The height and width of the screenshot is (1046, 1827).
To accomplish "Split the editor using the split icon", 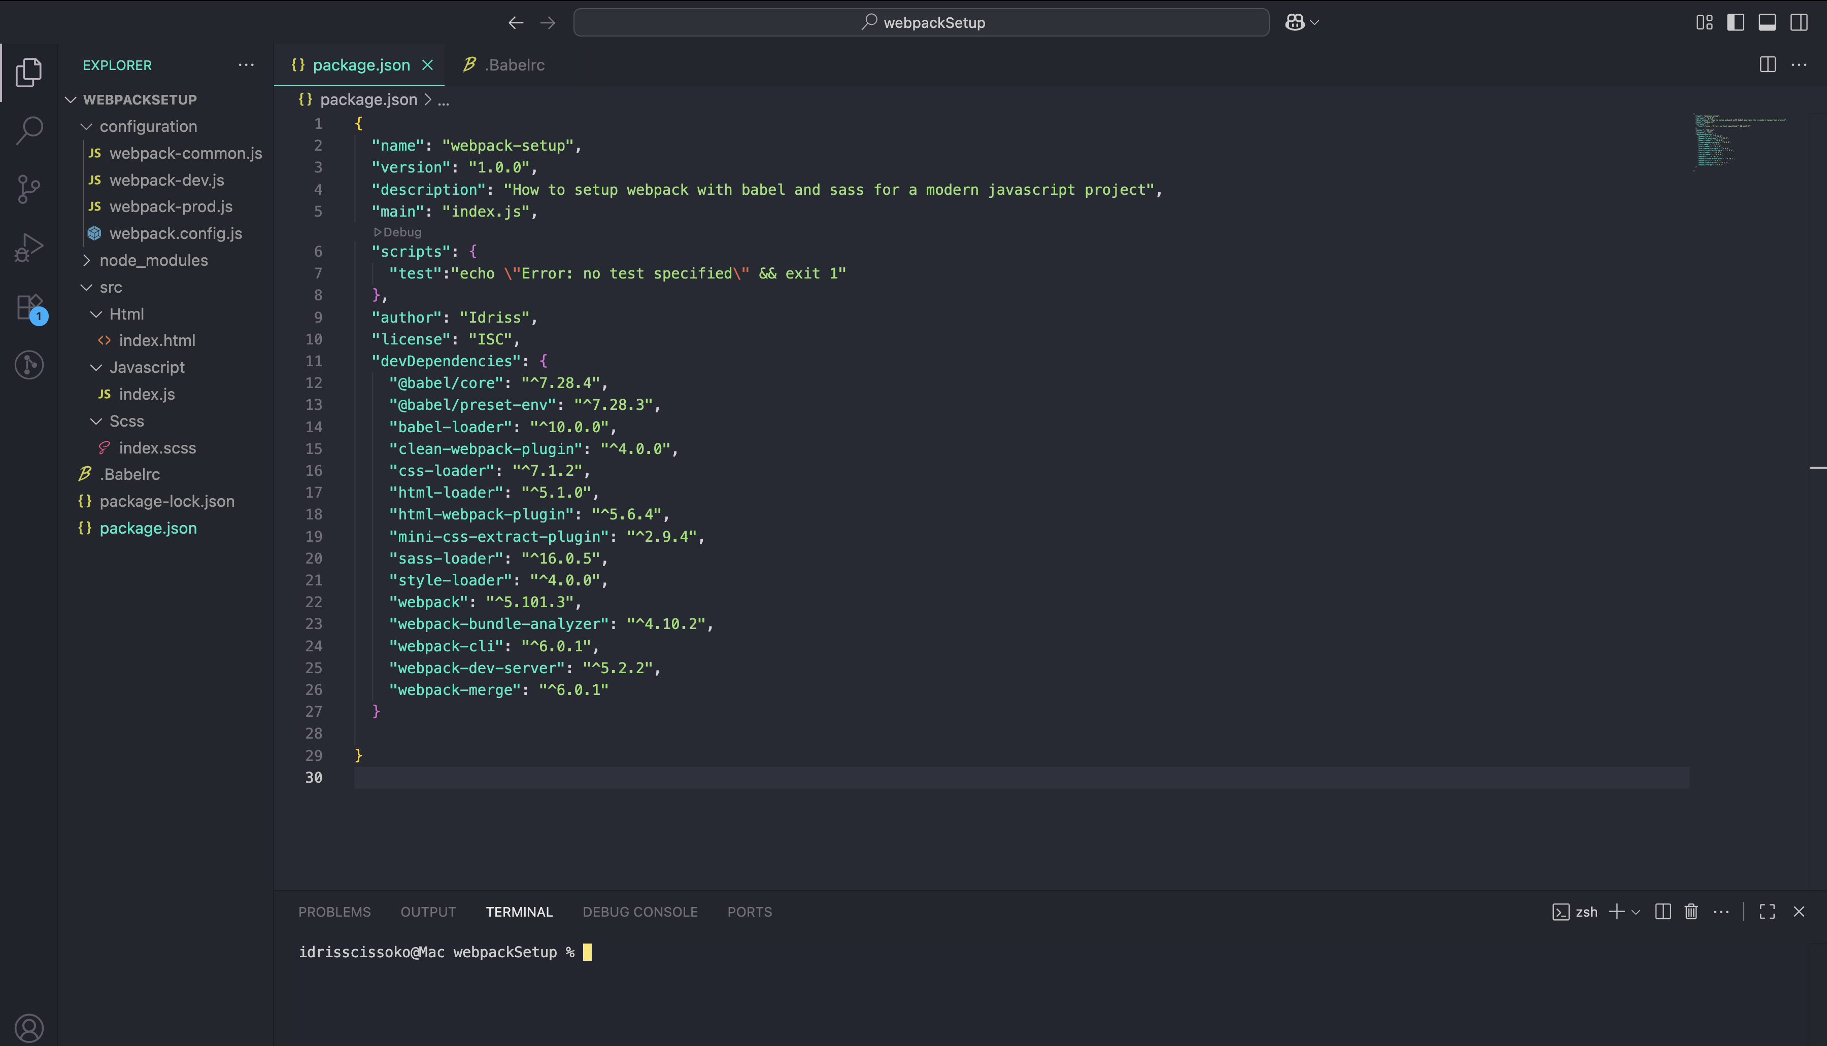I will pyautogui.click(x=1767, y=64).
